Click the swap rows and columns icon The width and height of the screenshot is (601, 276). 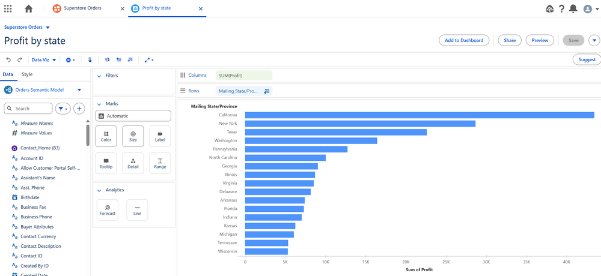tap(107, 60)
